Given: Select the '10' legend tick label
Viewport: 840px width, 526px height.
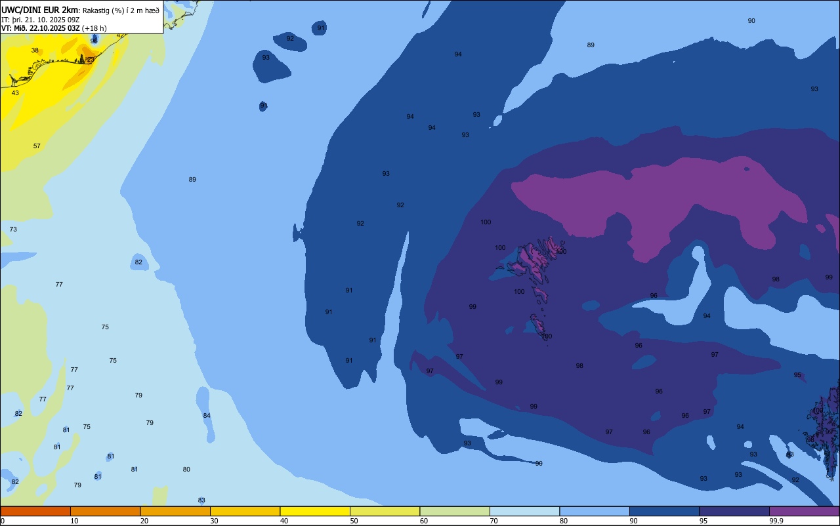Looking at the screenshot, I should [x=74, y=521].
